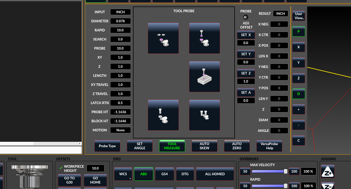Click the probe material block icon
Screen dimensions: 351x189
click(x=204, y=77)
